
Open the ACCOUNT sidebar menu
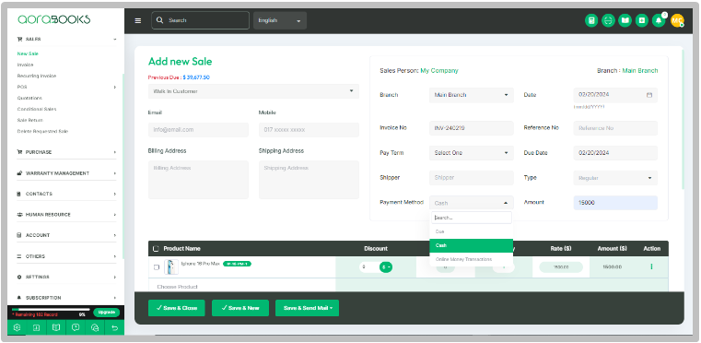click(x=66, y=235)
